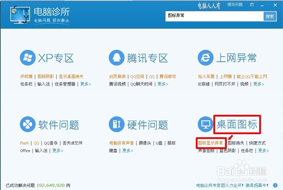This screenshot has width=283, height=190.
Task: Click the 提交问题 link
Action: point(235,4)
